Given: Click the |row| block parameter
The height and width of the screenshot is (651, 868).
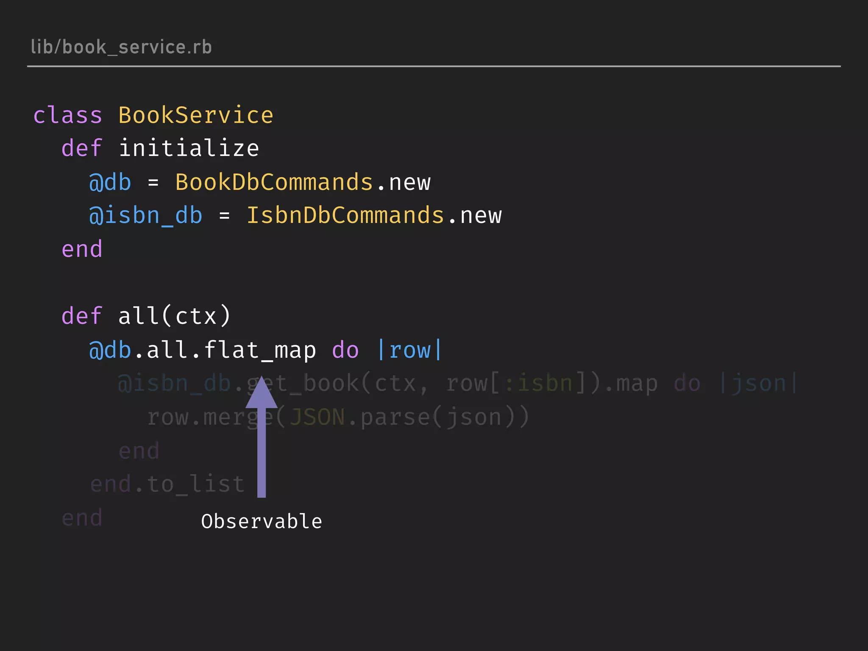Looking at the screenshot, I should tap(410, 350).
